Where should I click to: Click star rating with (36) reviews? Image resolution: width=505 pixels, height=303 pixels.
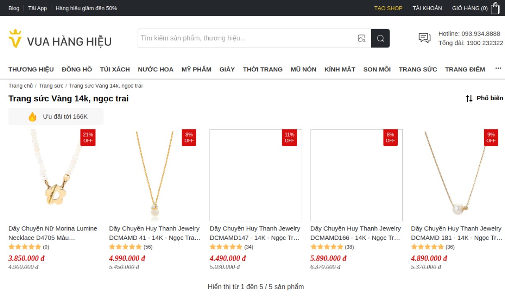(x=433, y=247)
